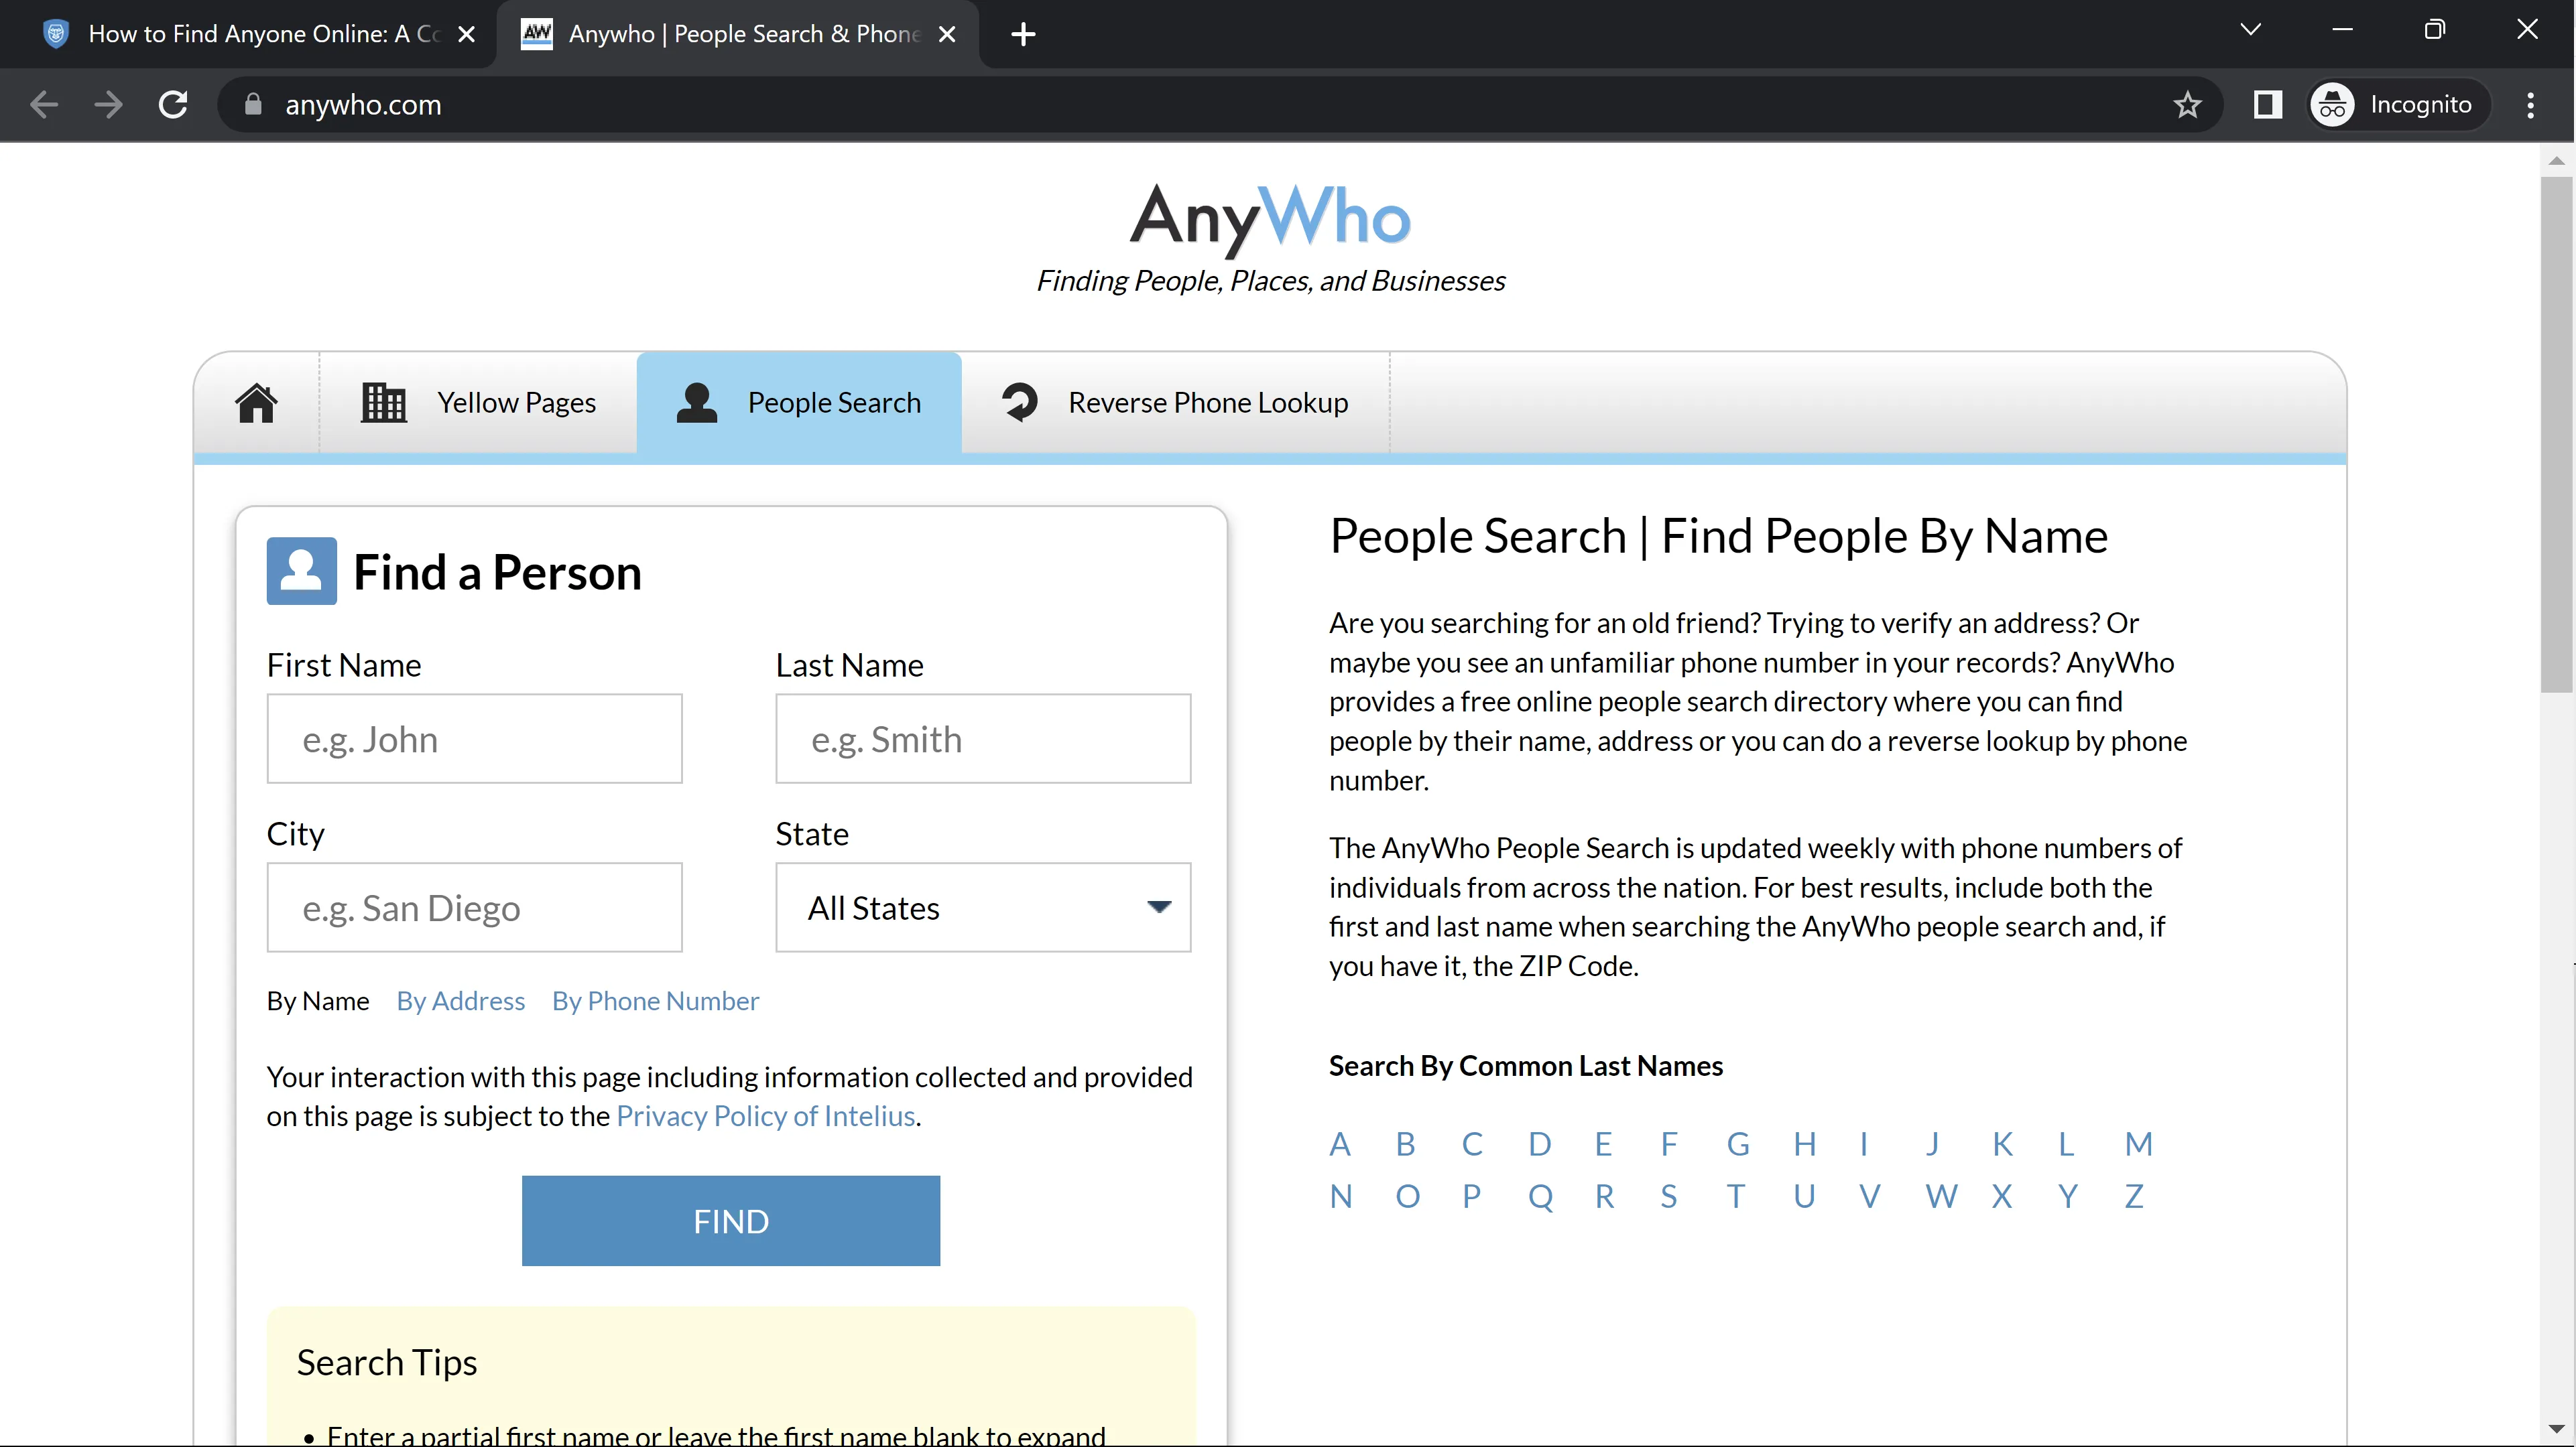2576x1447 pixels.
Task: Open the tab search chevron in the title bar
Action: point(2250,30)
